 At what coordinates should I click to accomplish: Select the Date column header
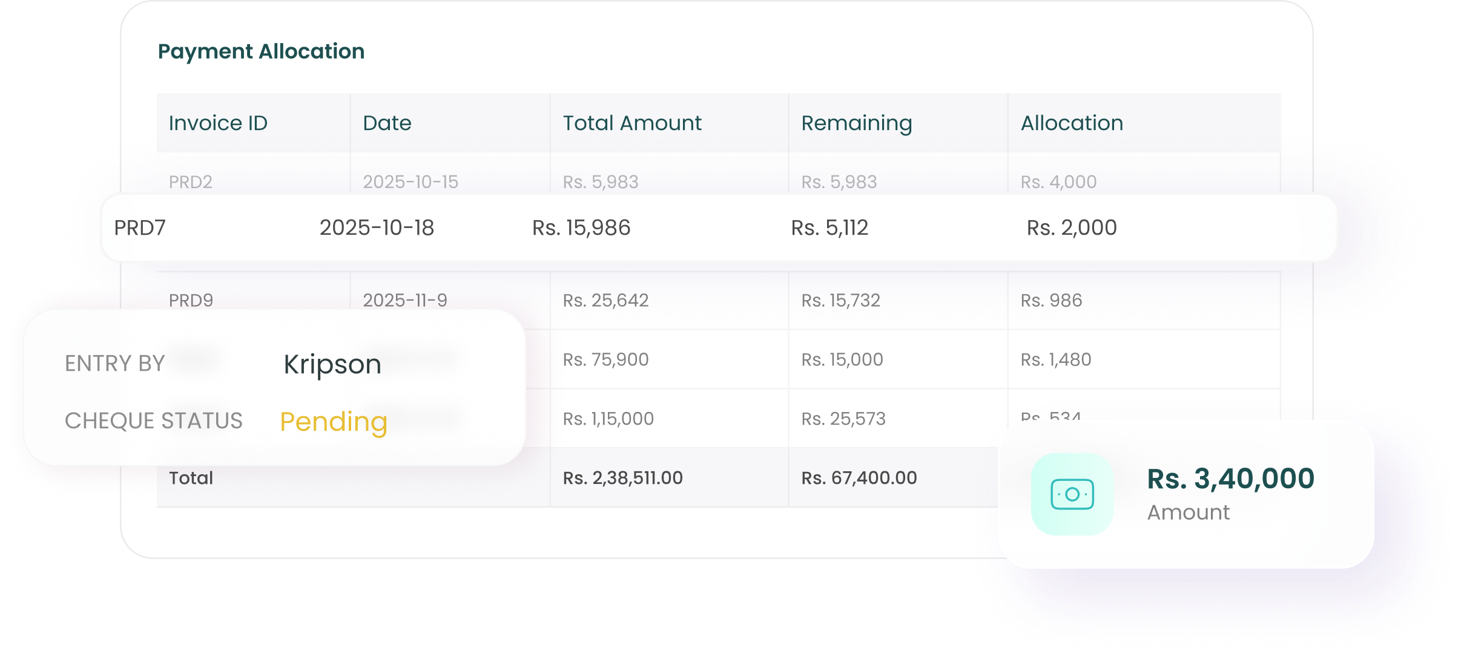point(387,123)
